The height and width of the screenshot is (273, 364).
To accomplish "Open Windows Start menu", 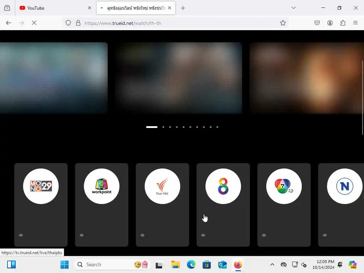I will tap(64, 264).
